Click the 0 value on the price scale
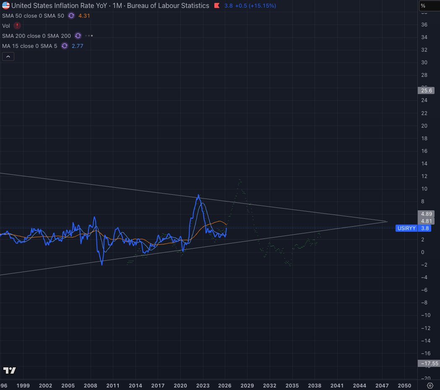 pos(423,252)
